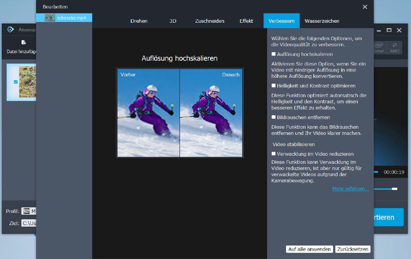The image size is (411, 259).
Task: Switch to the Drehen tab
Action: [x=139, y=21]
